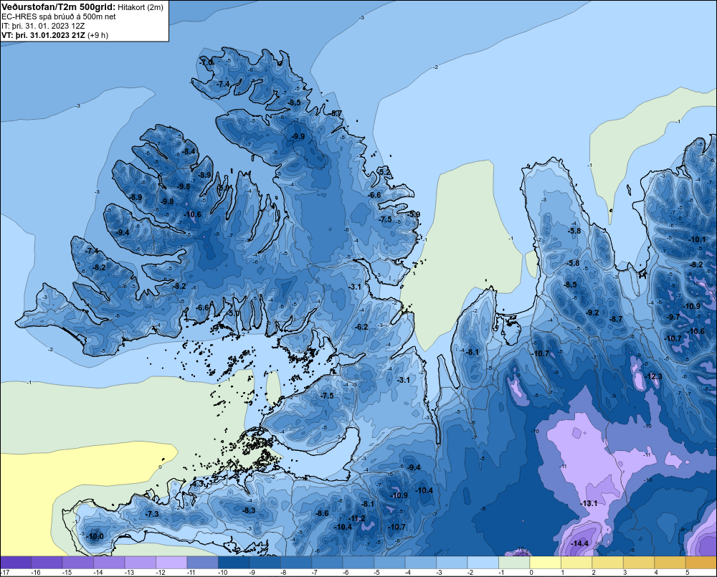Click the -8.6 temperature label
Image resolution: width=717 pixels, height=577 pixels.
323,513
